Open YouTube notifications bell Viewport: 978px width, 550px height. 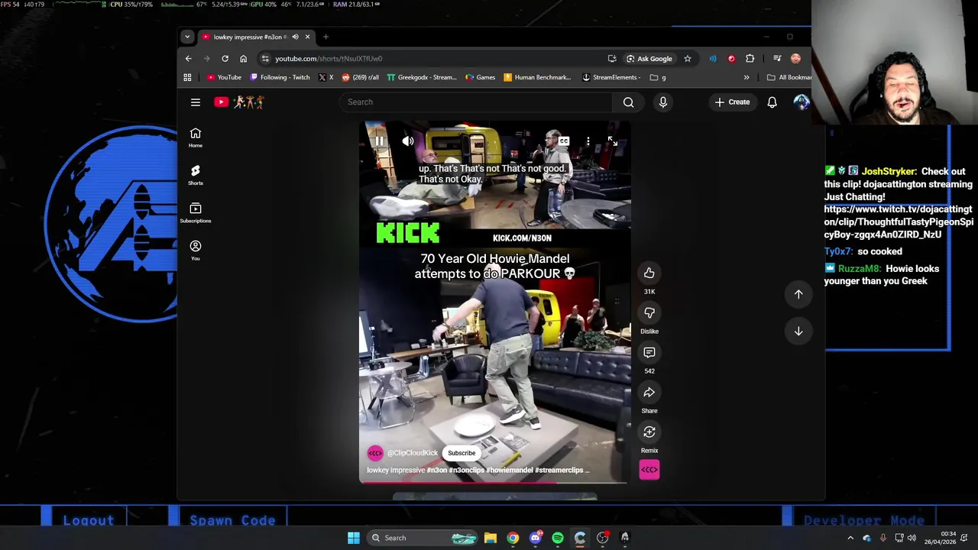(x=772, y=102)
